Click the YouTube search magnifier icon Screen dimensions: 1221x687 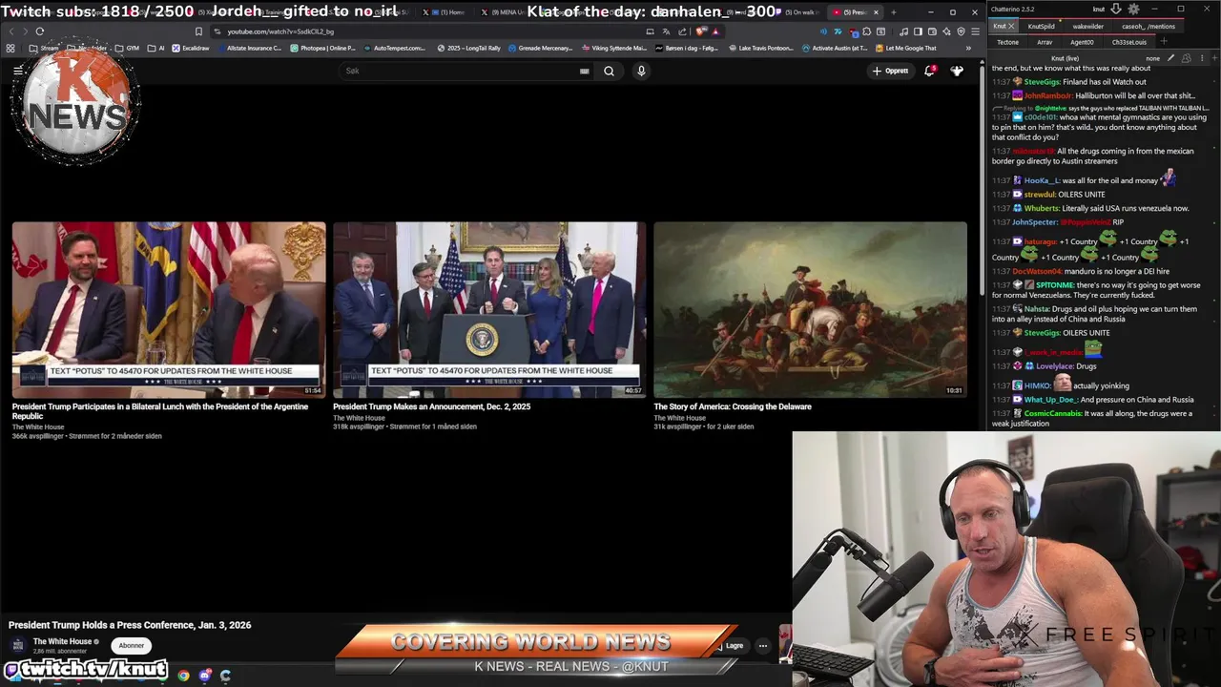(x=609, y=71)
